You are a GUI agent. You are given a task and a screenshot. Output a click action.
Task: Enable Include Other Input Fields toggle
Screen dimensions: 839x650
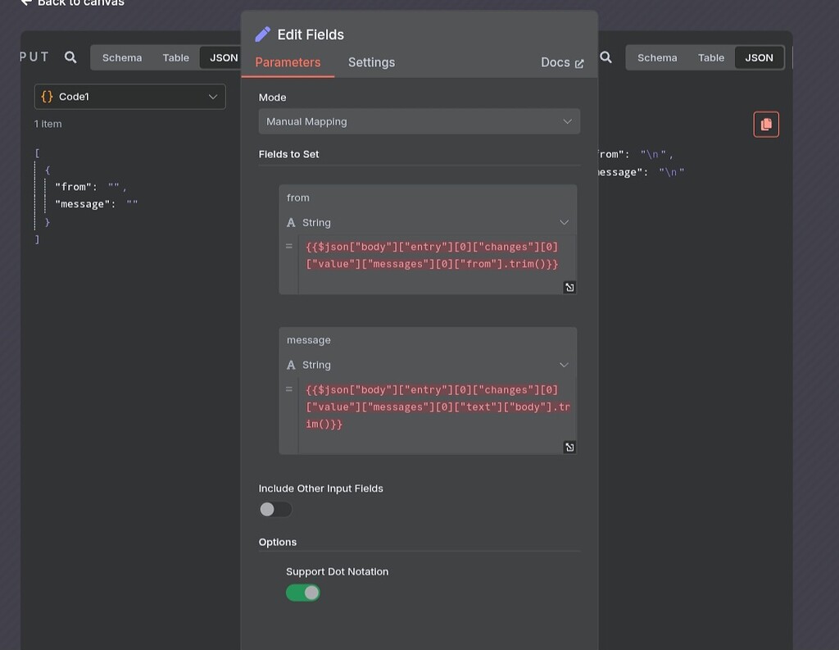pyautogui.click(x=275, y=510)
